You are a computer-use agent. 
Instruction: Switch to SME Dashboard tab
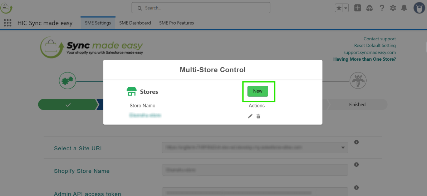135,23
